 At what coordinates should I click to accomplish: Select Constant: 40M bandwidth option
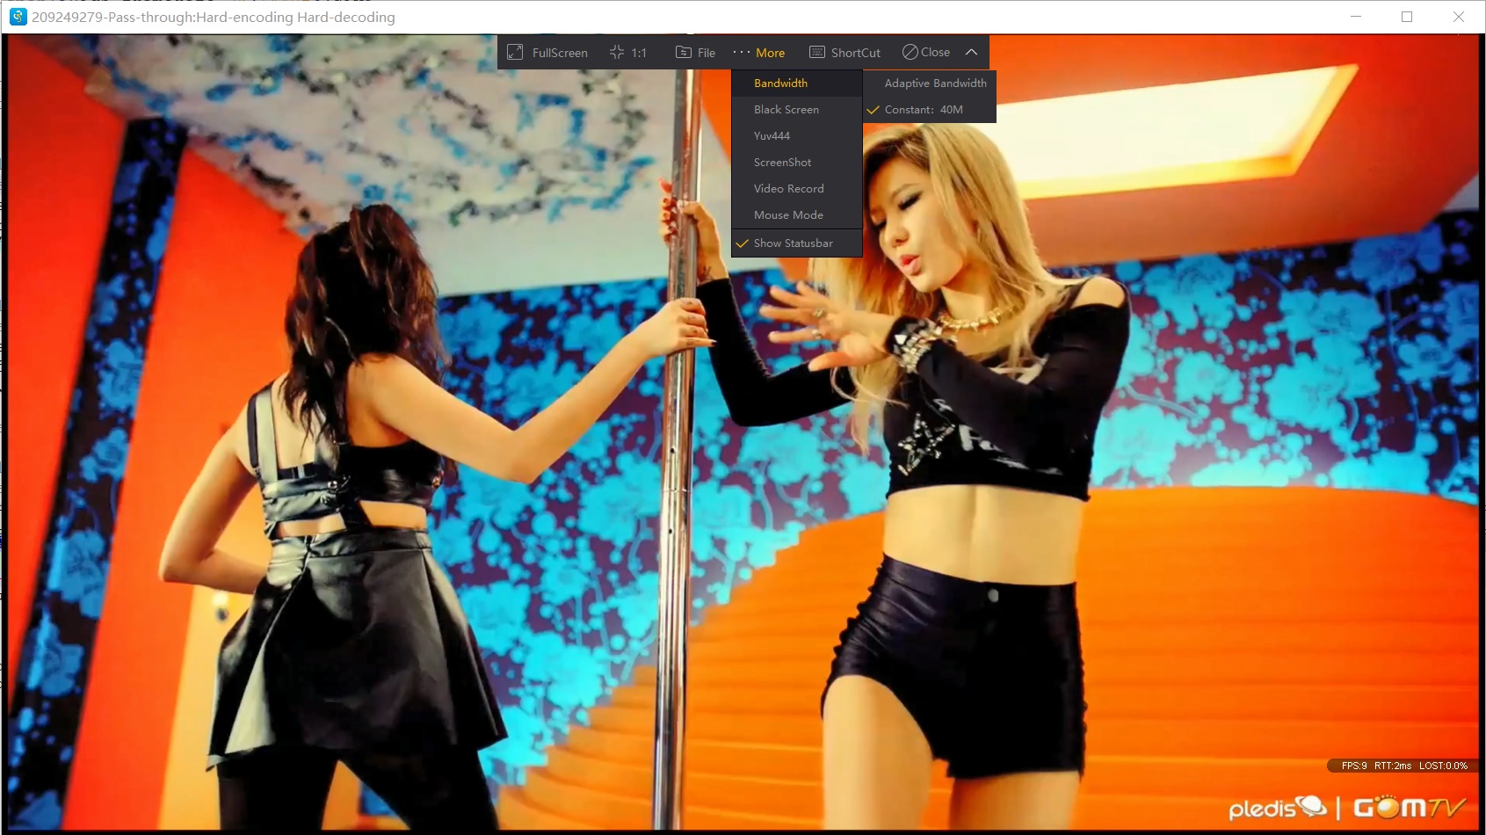coord(923,110)
